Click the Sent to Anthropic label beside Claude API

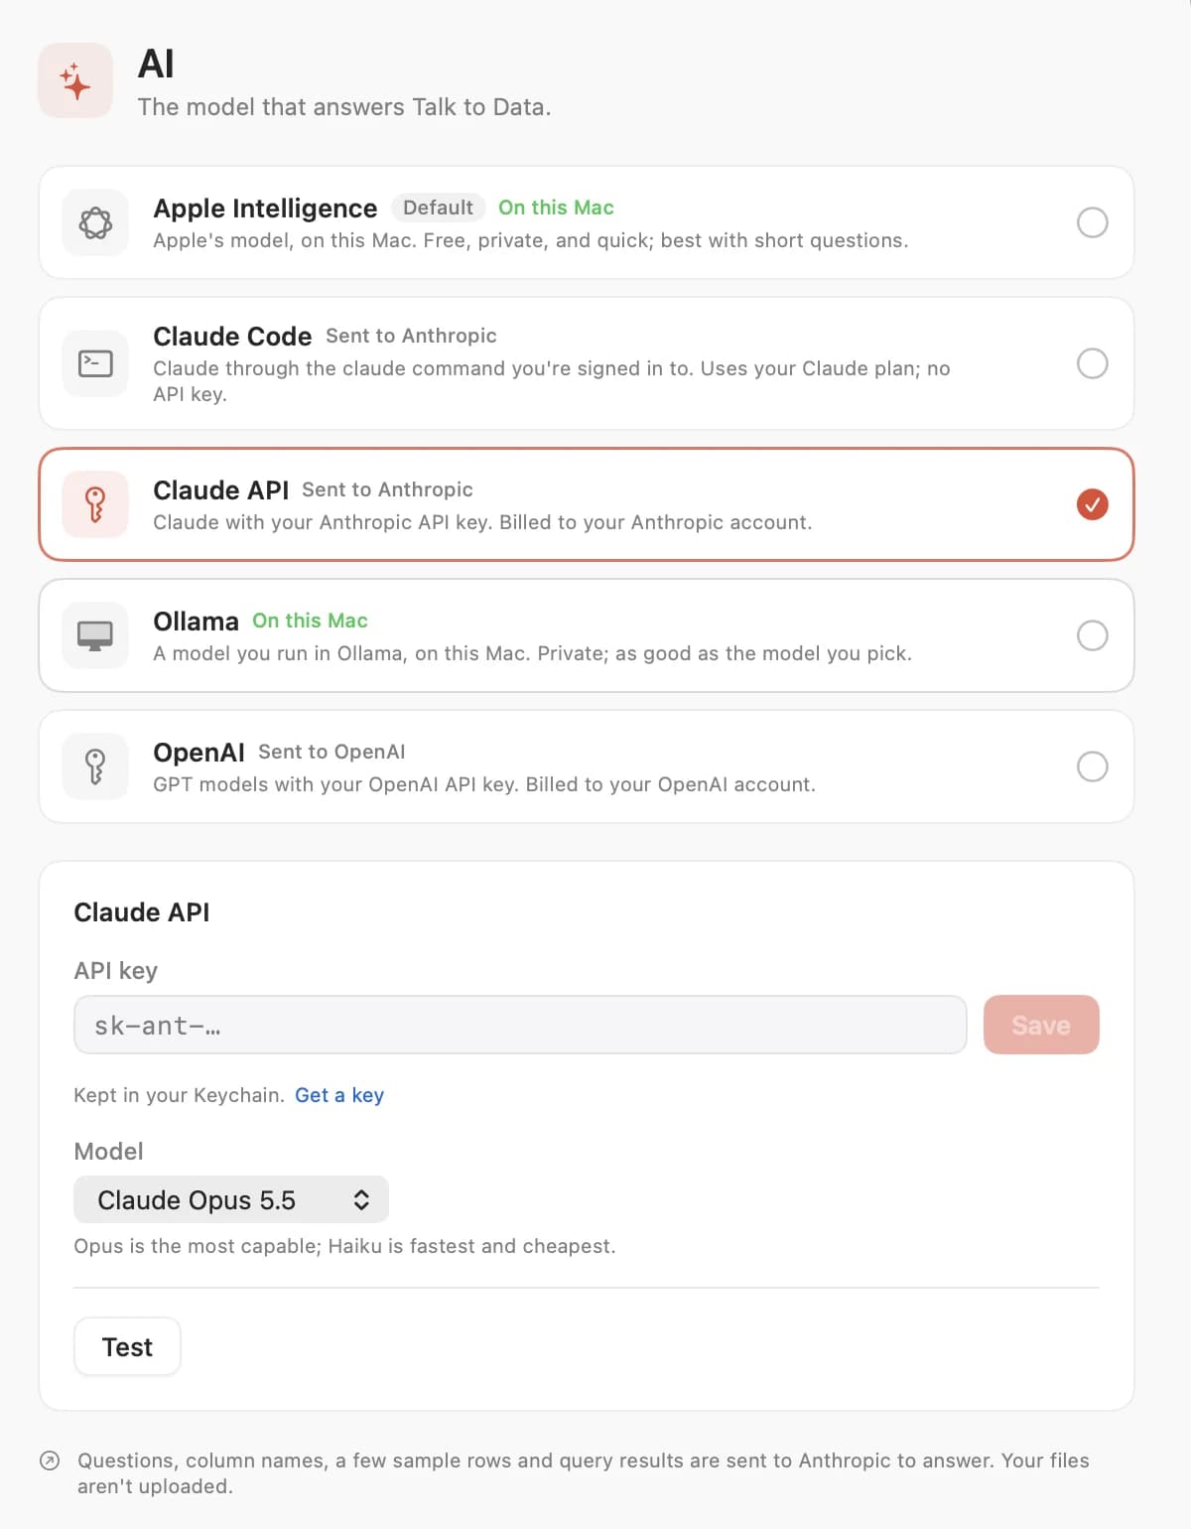(x=387, y=489)
